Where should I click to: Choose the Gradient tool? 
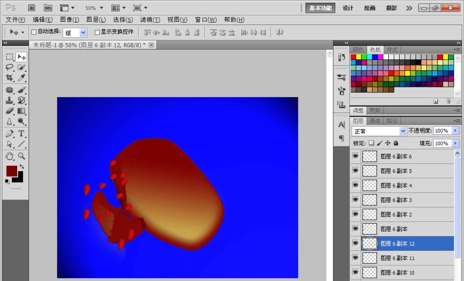point(21,111)
